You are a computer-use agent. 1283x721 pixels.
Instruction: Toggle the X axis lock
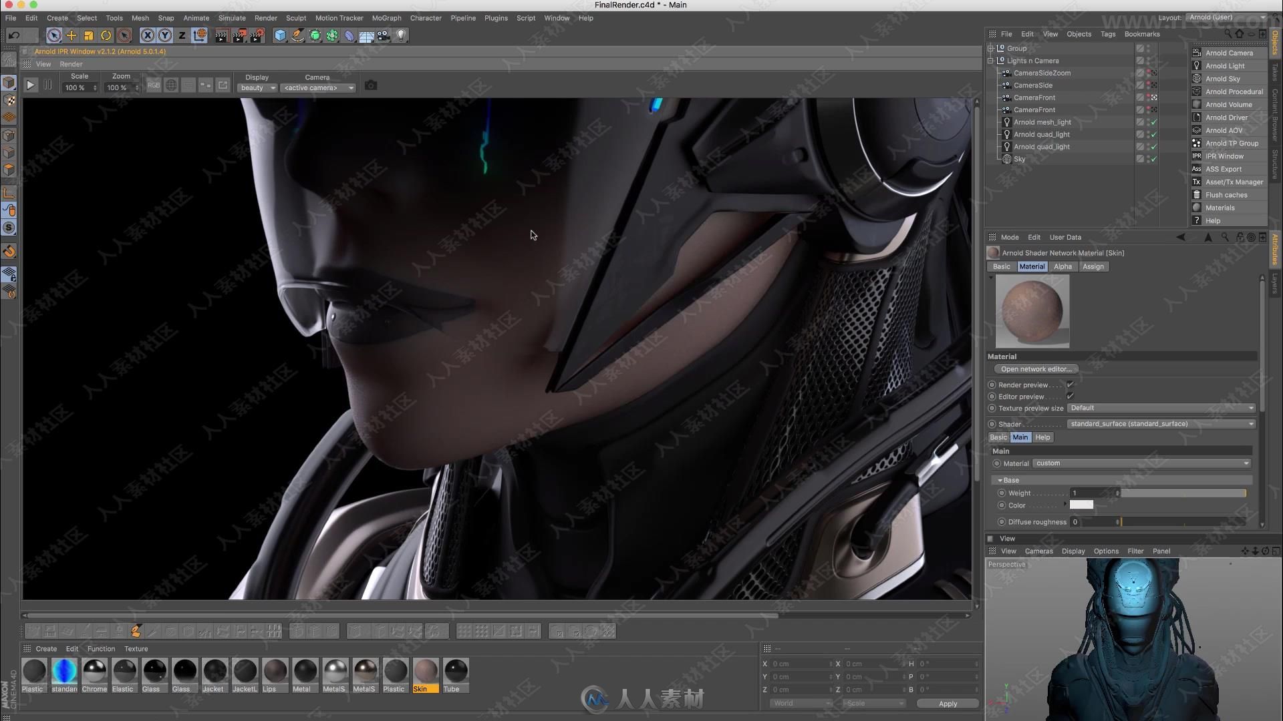pyautogui.click(x=148, y=35)
